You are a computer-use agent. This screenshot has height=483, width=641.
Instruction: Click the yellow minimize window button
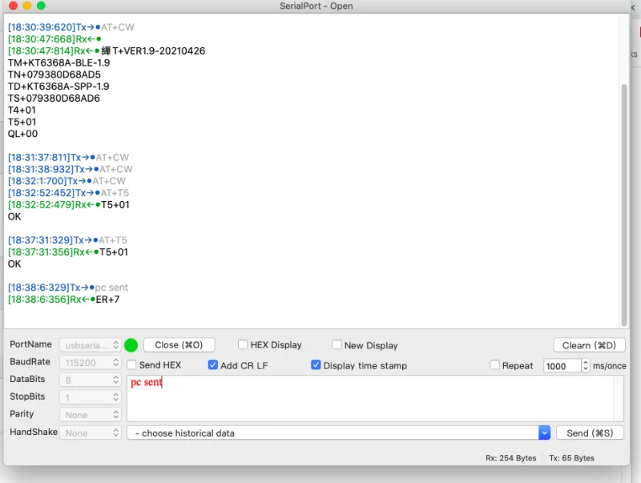[27, 6]
